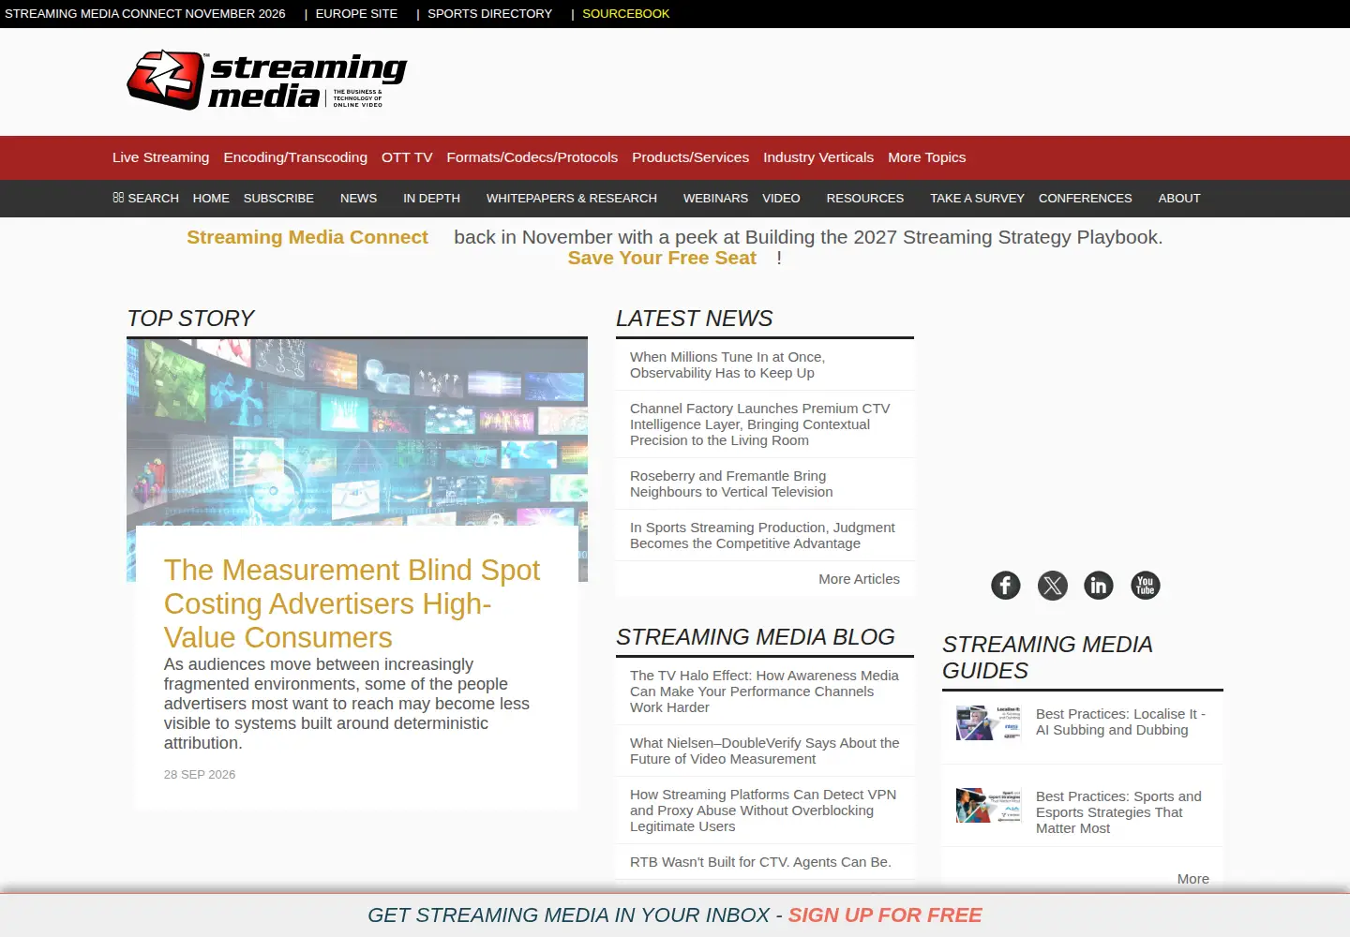Click More Articles under Latest News
This screenshot has height=937, width=1350.
click(859, 579)
